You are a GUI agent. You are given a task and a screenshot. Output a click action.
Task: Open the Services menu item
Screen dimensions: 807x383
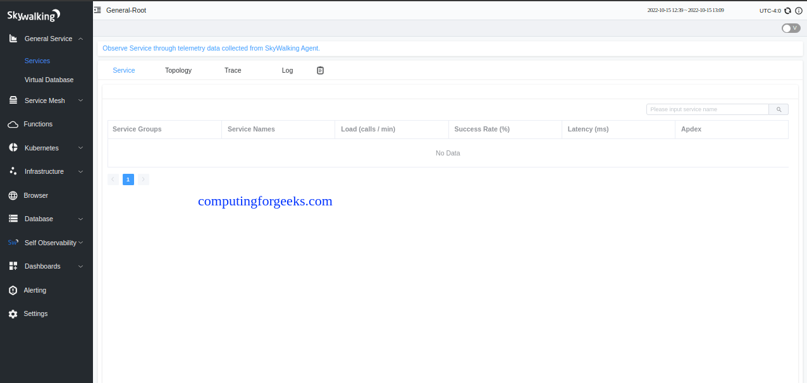tap(37, 61)
